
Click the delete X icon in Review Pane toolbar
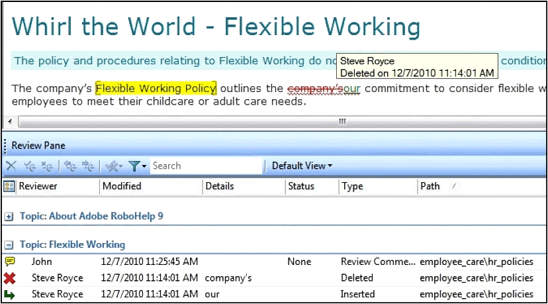[x=11, y=166]
